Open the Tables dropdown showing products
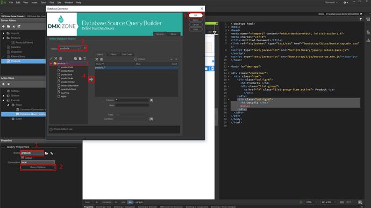Image resolution: width=371 pixels, height=208 pixels. tap(70, 48)
